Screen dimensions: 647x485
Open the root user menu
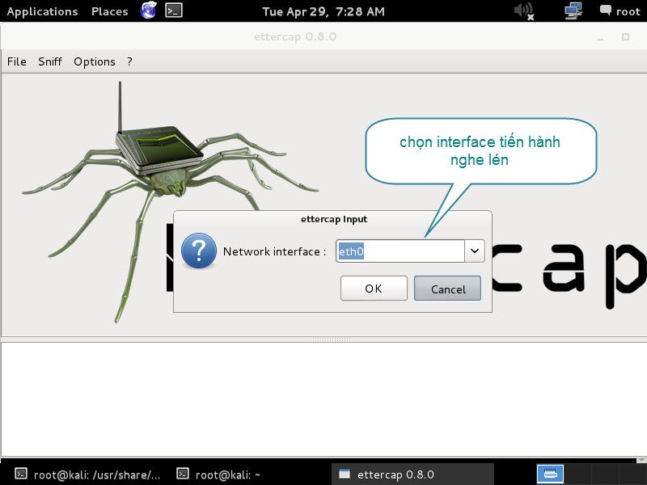620,11
